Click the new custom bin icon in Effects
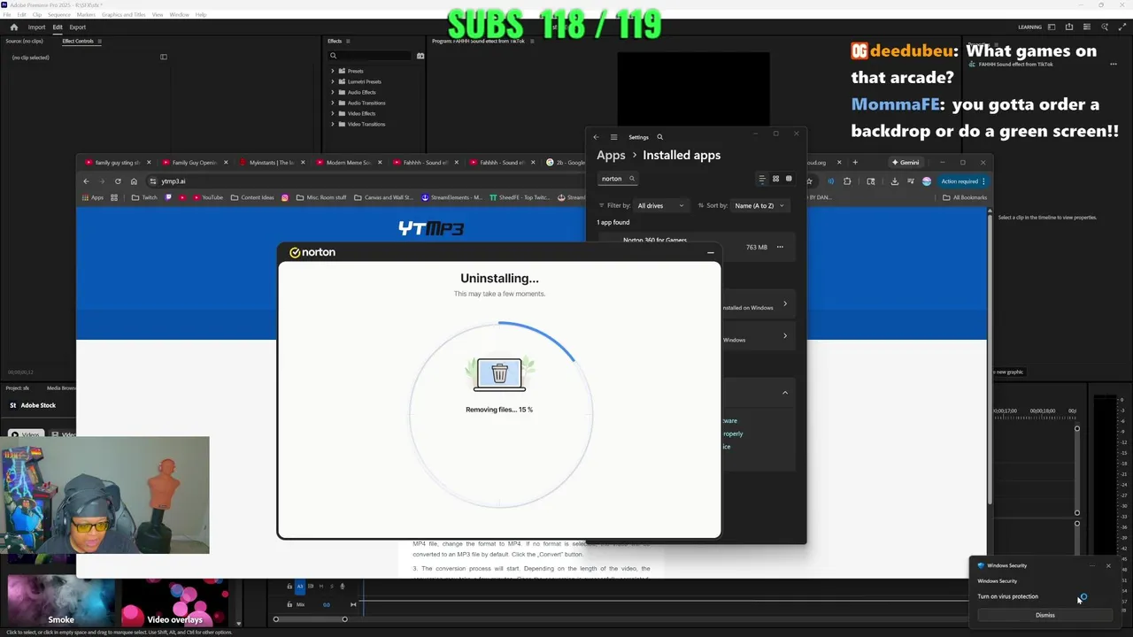This screenshot has width=1133, height=637. tap(420, 56)
